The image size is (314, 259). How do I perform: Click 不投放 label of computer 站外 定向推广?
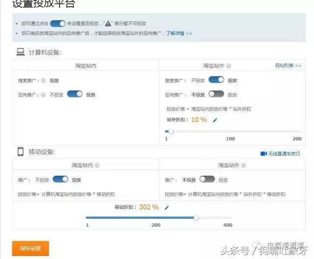click(198, 94)
